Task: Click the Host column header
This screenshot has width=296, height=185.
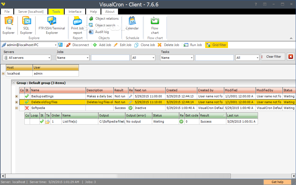Action: coord(19,67)
